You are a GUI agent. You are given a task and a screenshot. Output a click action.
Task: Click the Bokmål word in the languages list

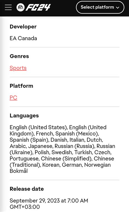(19, 171)
